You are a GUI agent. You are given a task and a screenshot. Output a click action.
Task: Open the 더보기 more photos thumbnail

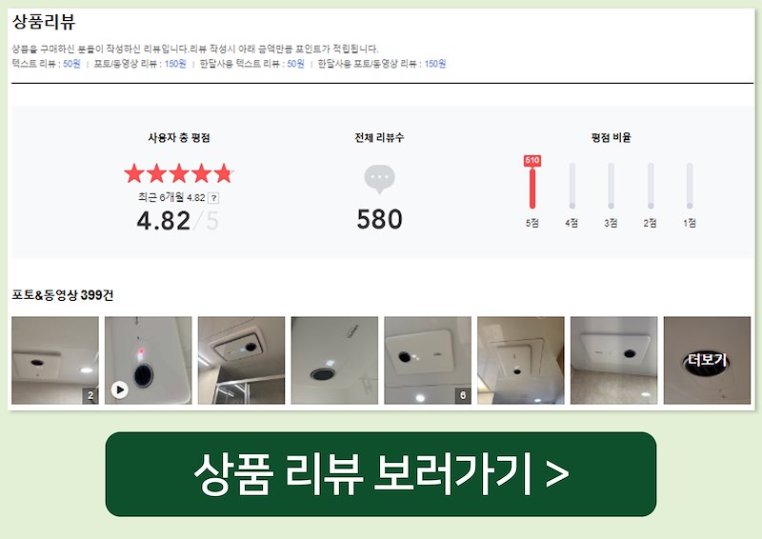tap(707, 360)
